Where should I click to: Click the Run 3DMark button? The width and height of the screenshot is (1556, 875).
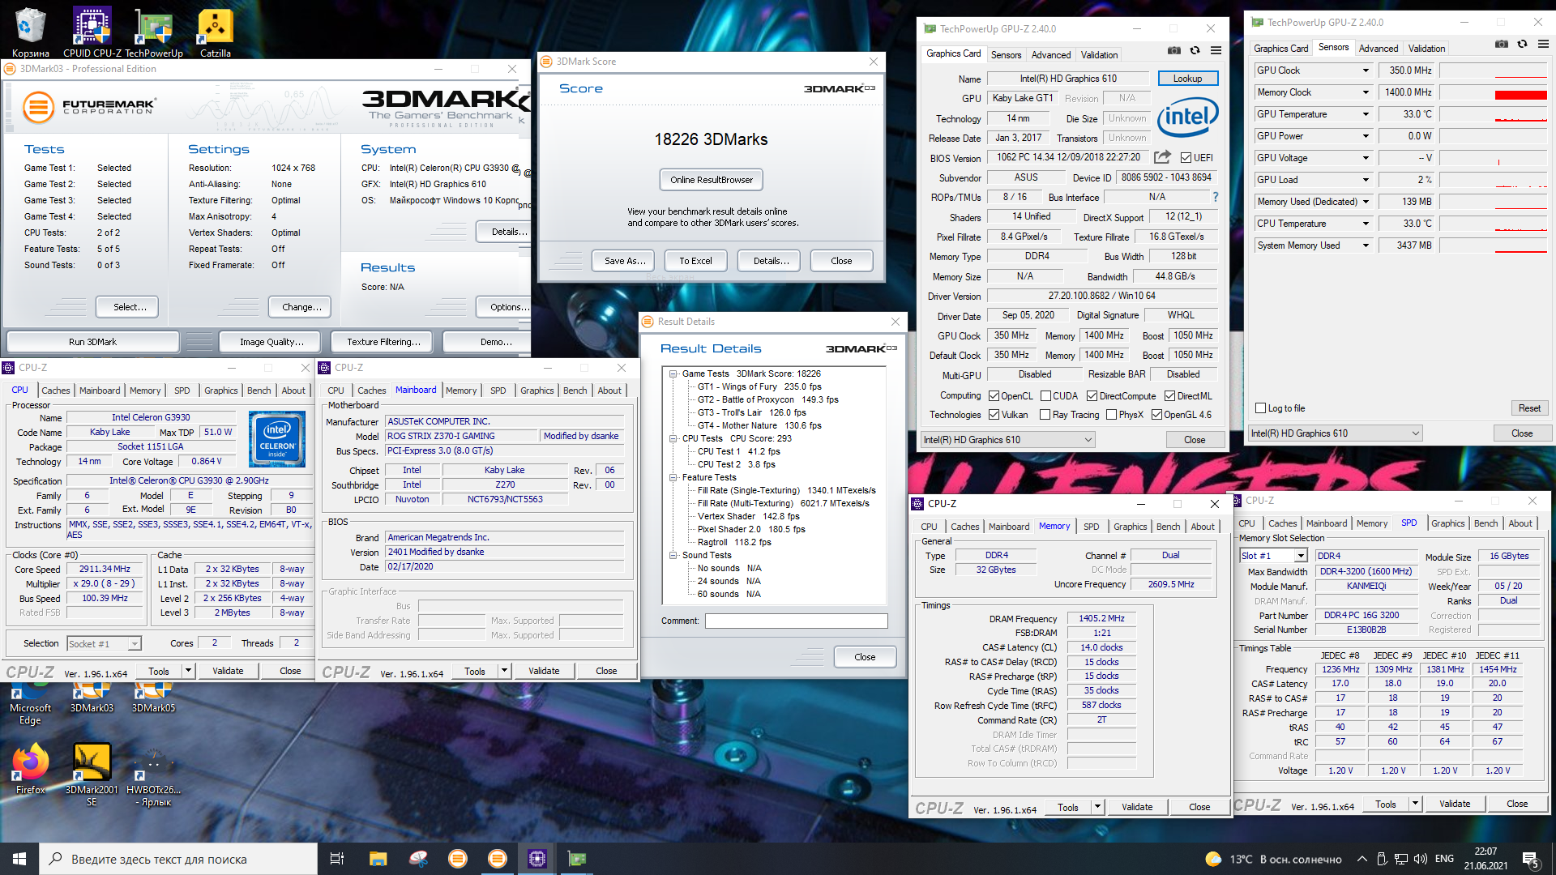[92, 342]
